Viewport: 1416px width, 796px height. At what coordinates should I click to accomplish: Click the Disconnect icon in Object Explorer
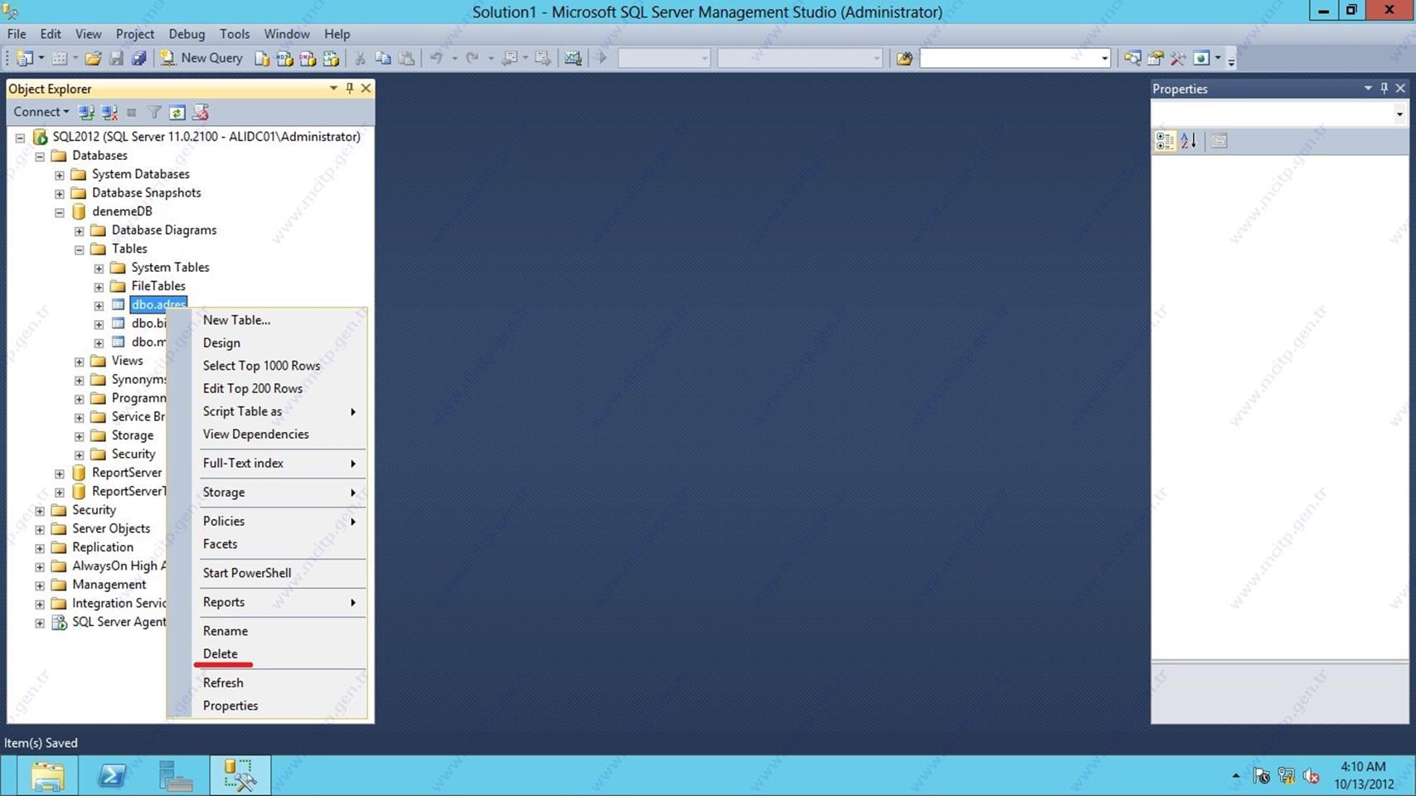tap(109, 112)
